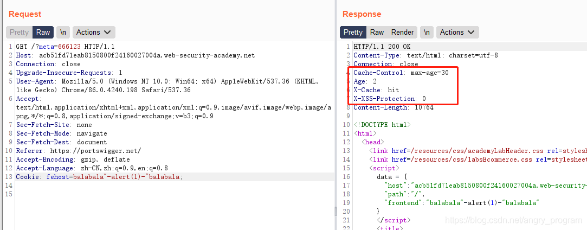Screen dimensions: 587x230
Task: Select the Raw tab in Request panel
Action: 43,32
